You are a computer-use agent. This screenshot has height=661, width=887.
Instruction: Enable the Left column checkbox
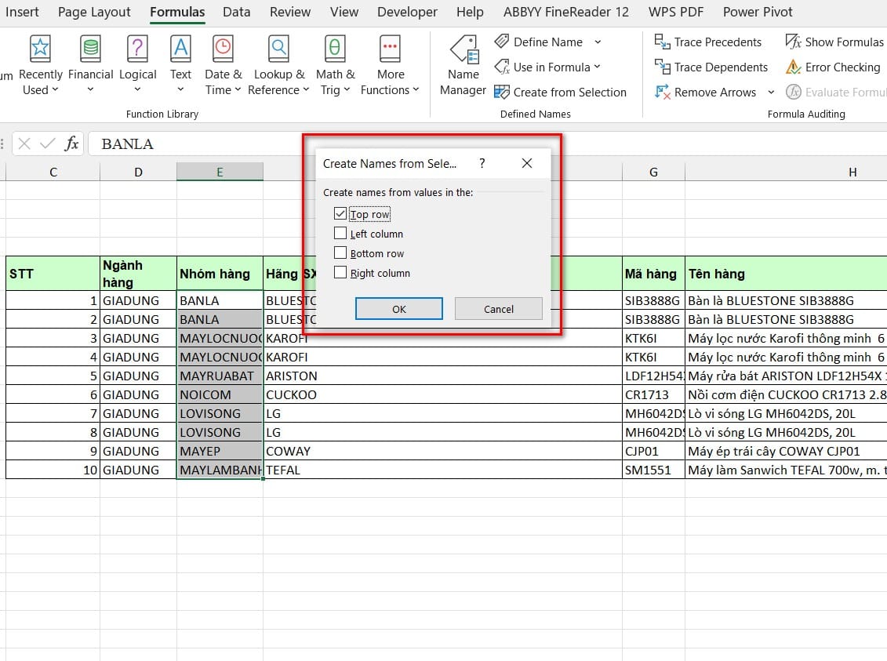pyautogui.click(x=340, y=234)
